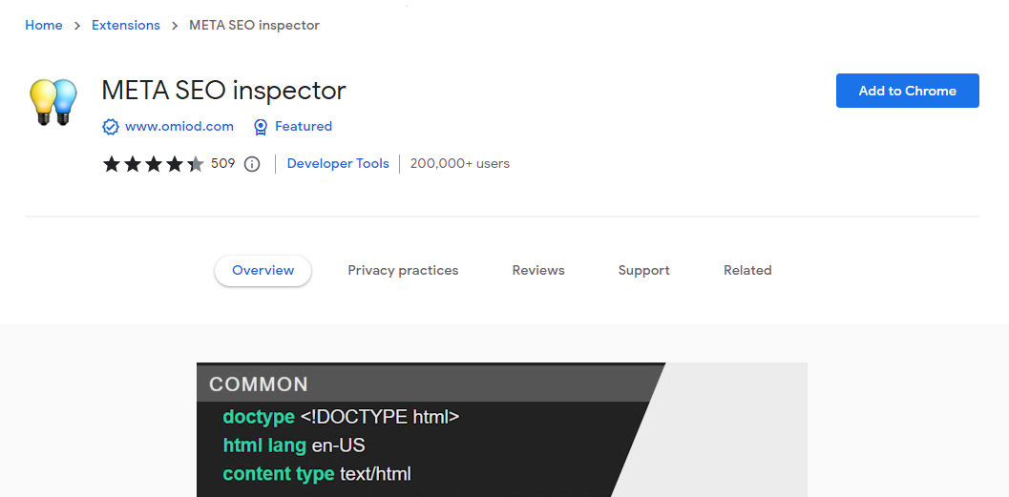Click the Featured award badge icon

coord(261,127)
